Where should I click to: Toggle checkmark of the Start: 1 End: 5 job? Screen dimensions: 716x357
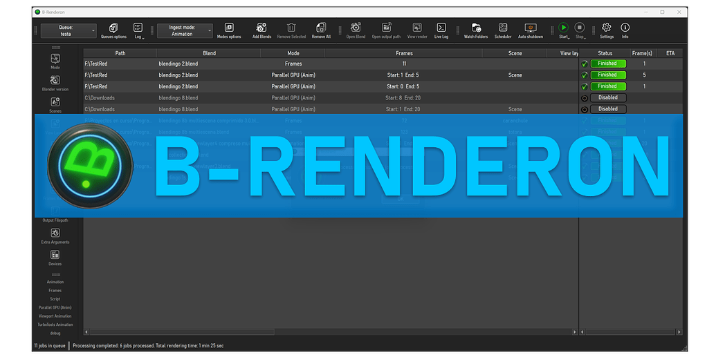[584, 75]
